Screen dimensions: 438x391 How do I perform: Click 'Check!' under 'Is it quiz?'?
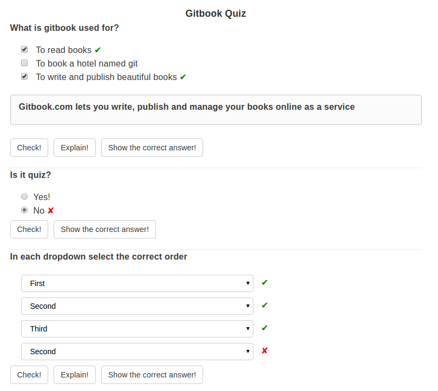pyautogui.click(x=29, y=229)
